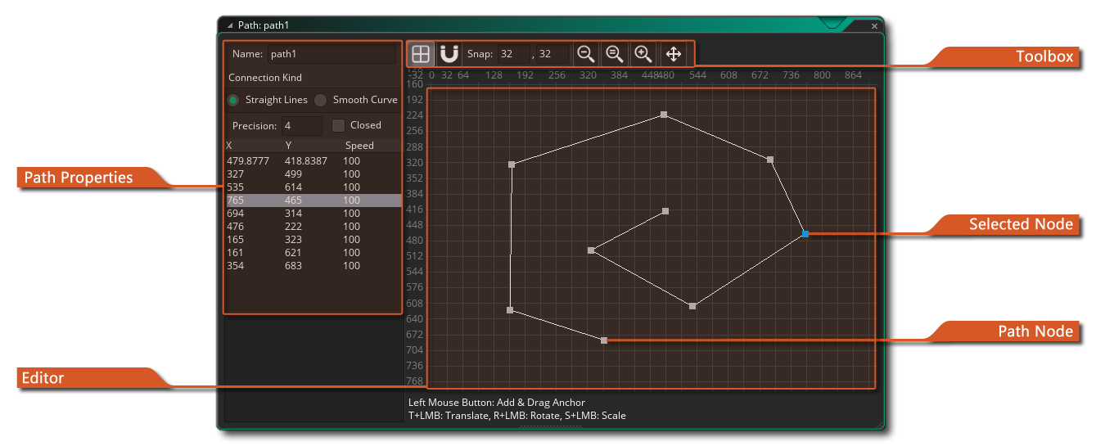Toggle the grid display icon

tap(421, 54)
